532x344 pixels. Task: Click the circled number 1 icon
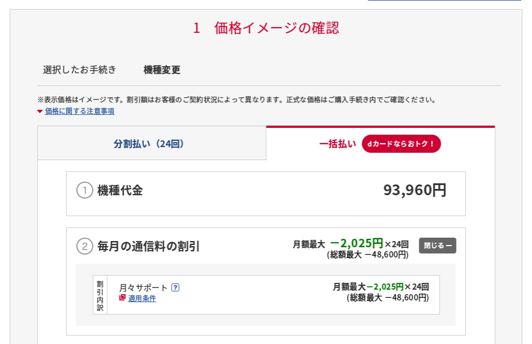(85, 190)
